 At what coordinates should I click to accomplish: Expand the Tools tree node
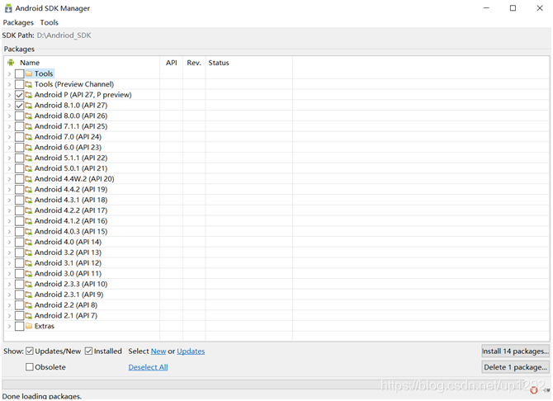pos(9,73)
